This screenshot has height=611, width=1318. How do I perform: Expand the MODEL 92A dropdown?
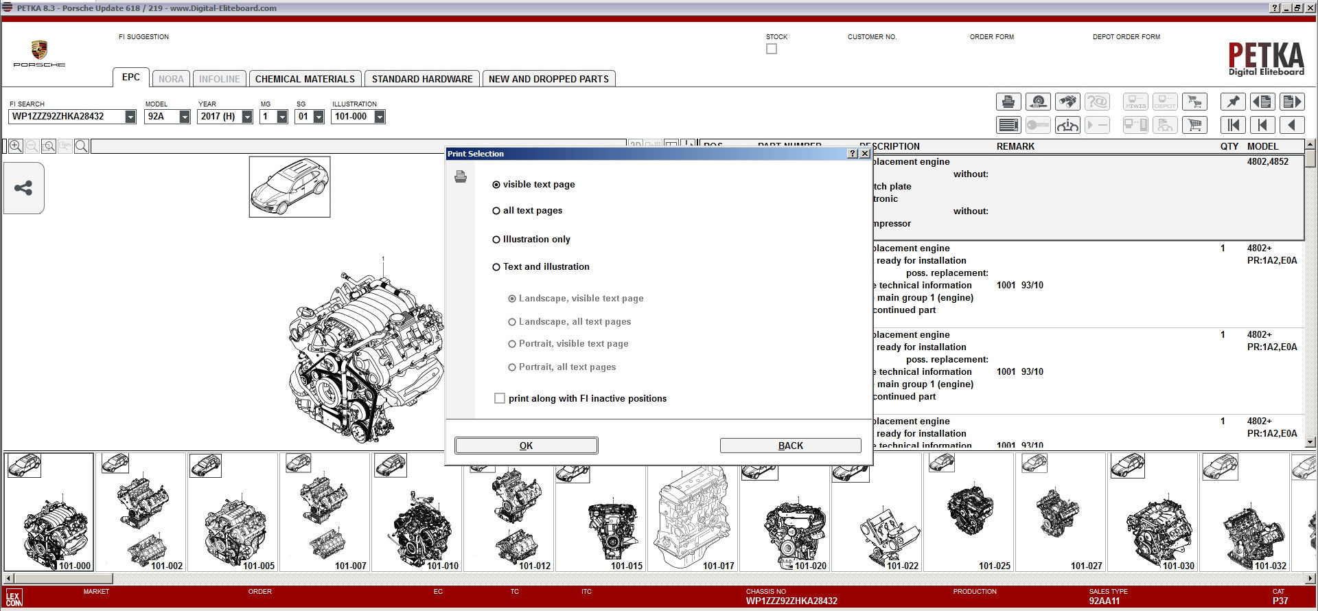coord(185,117)
